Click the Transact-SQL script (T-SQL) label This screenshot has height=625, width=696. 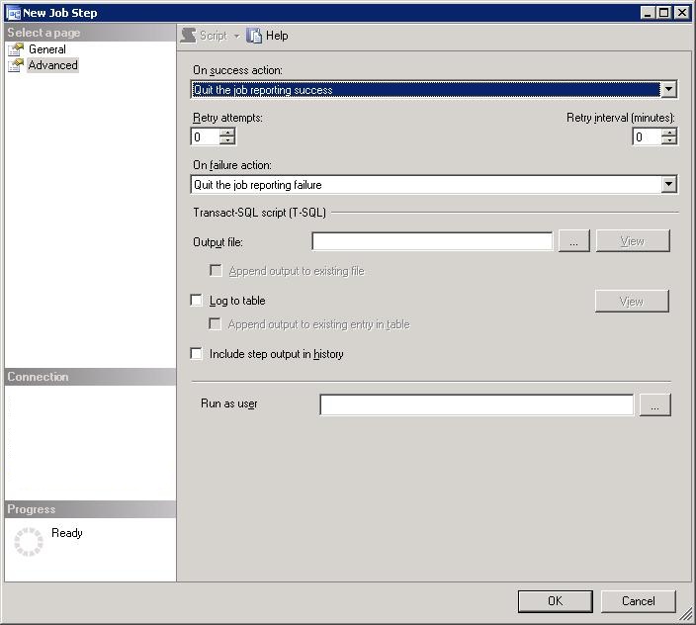tap(260, 213)
